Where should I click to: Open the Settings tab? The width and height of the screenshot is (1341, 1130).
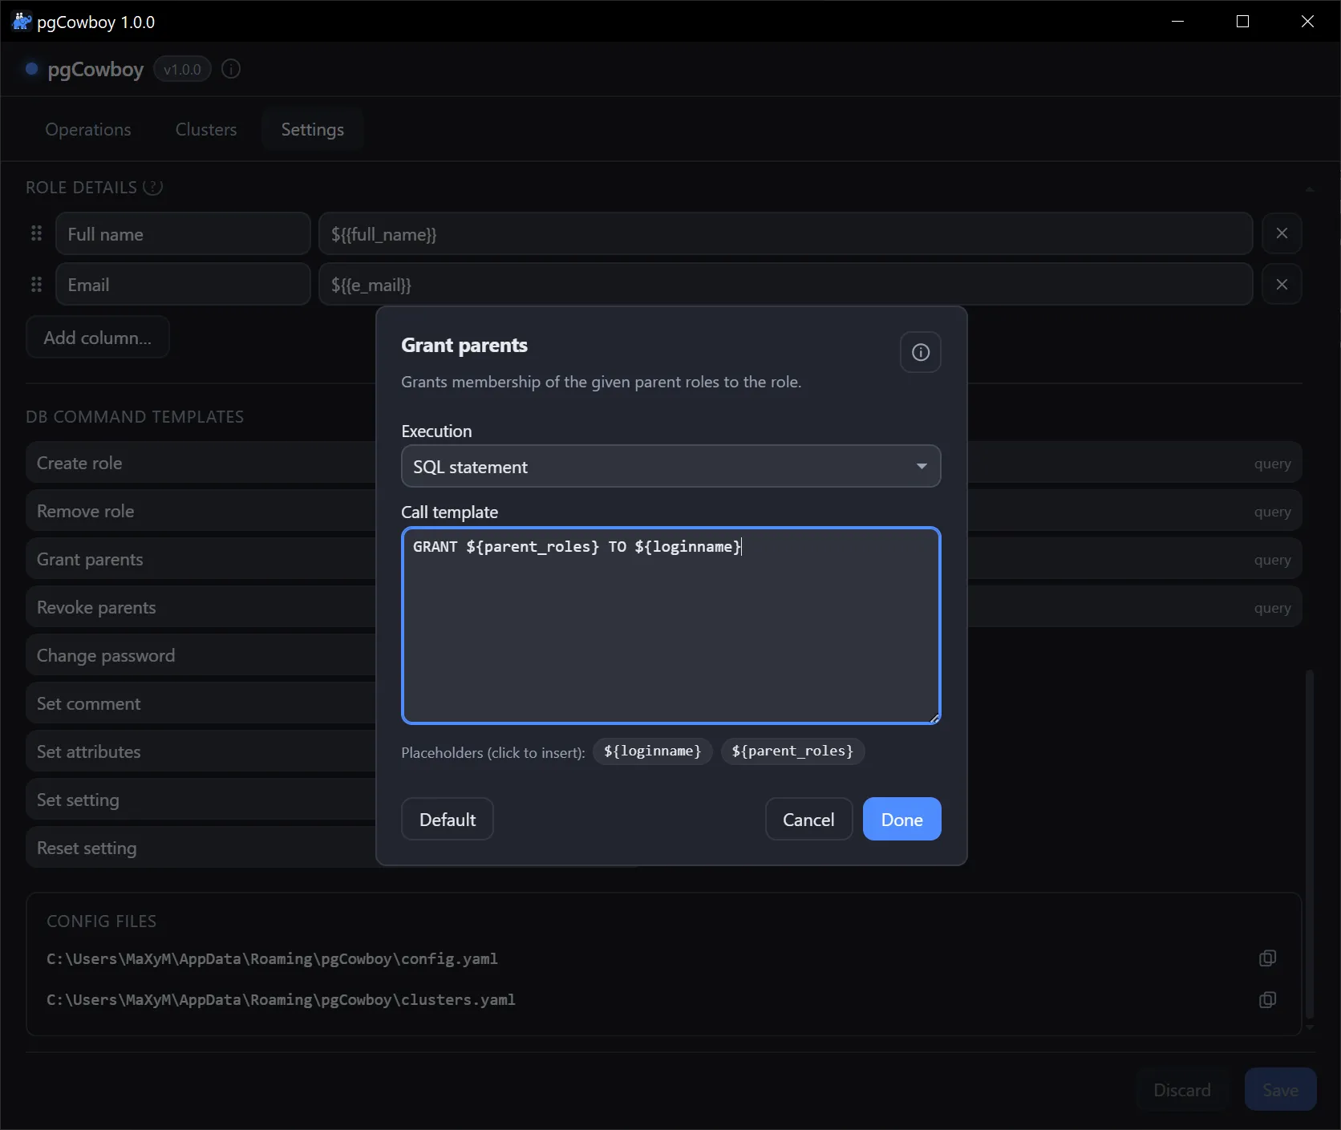pyautogui.click(x=313, y=129)
